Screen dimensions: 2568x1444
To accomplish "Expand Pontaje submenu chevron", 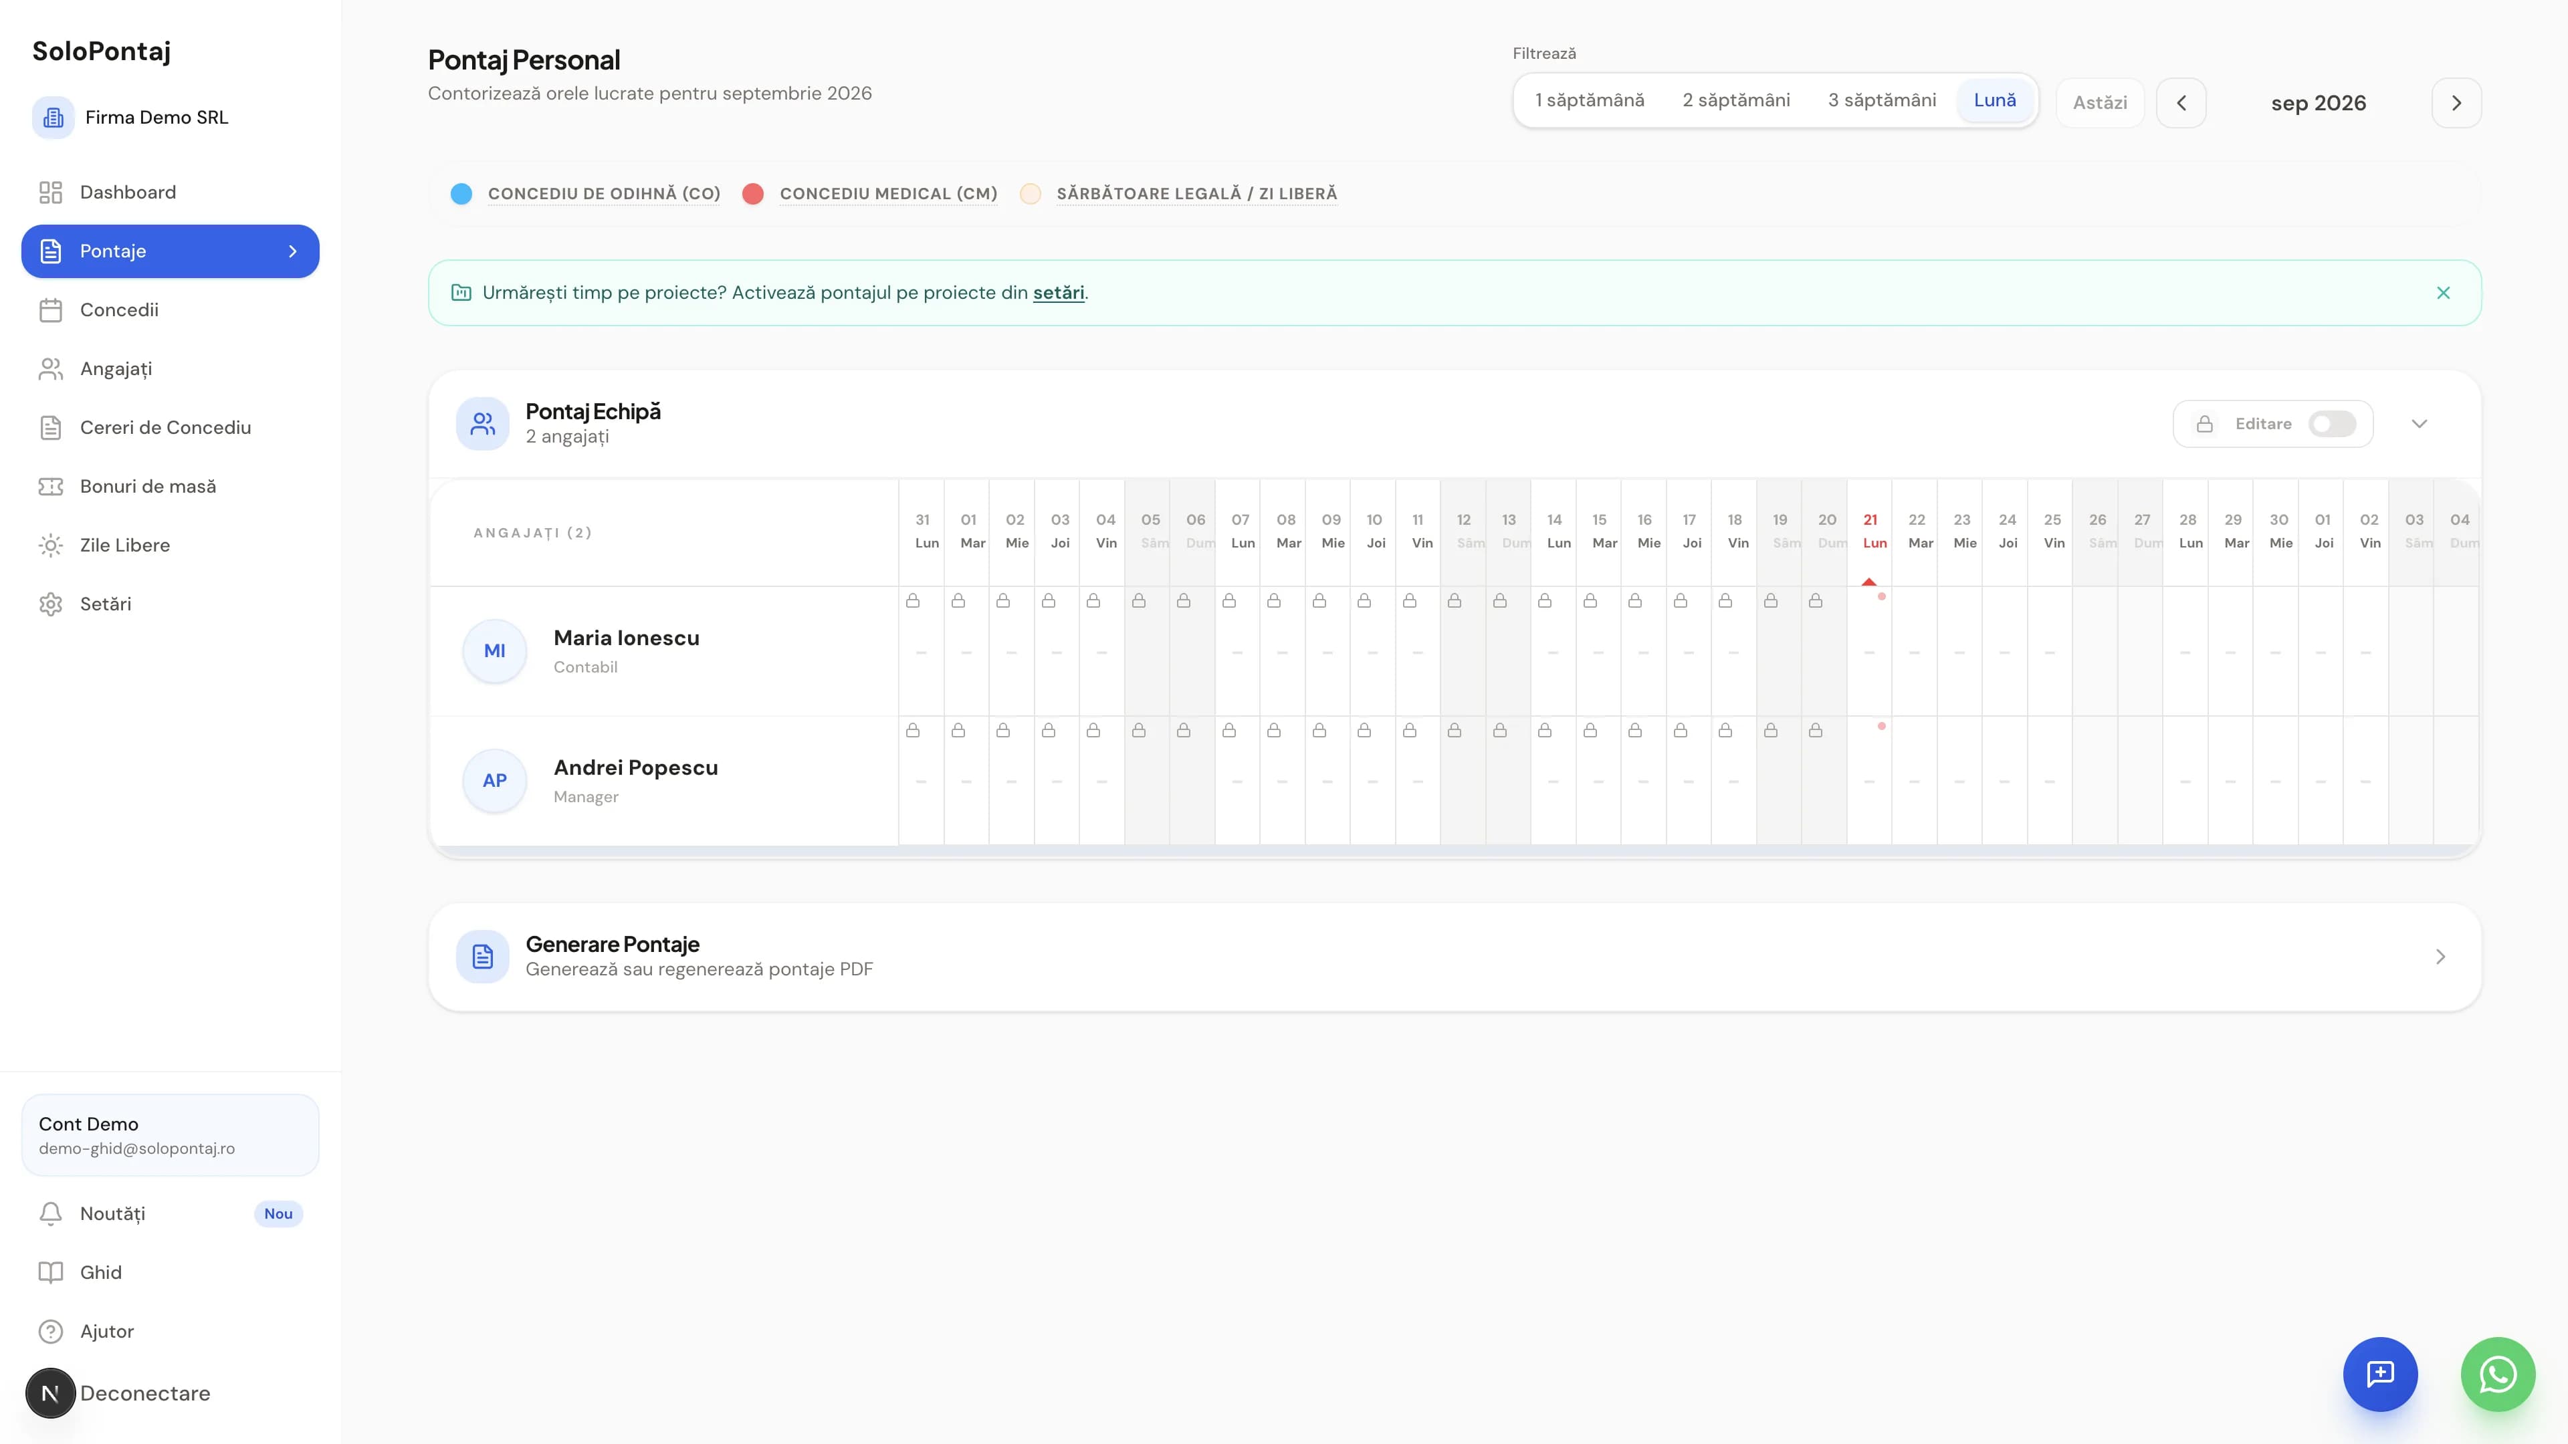I will (292, 251).
